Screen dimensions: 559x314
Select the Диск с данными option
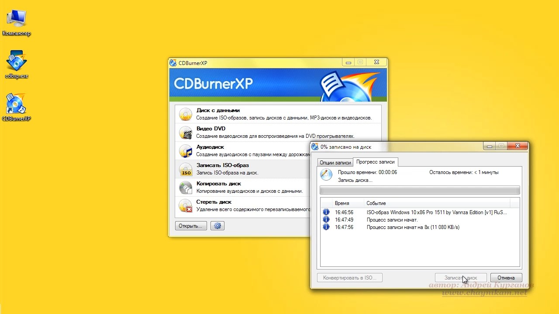click(x=278, y=114)
